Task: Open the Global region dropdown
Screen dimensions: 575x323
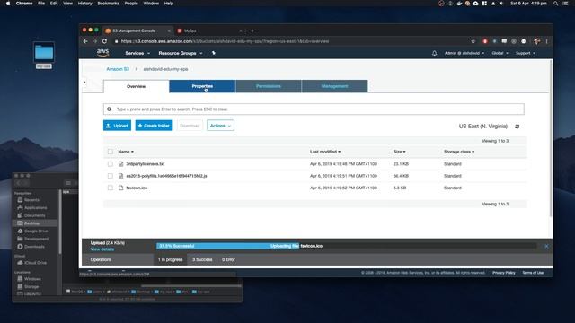Action: coord(500,53)
